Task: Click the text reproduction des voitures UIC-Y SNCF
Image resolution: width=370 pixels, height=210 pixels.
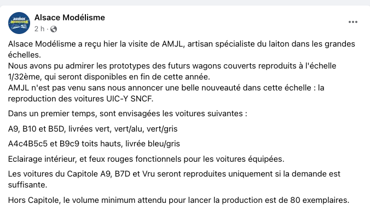Action: pos(80,99)
